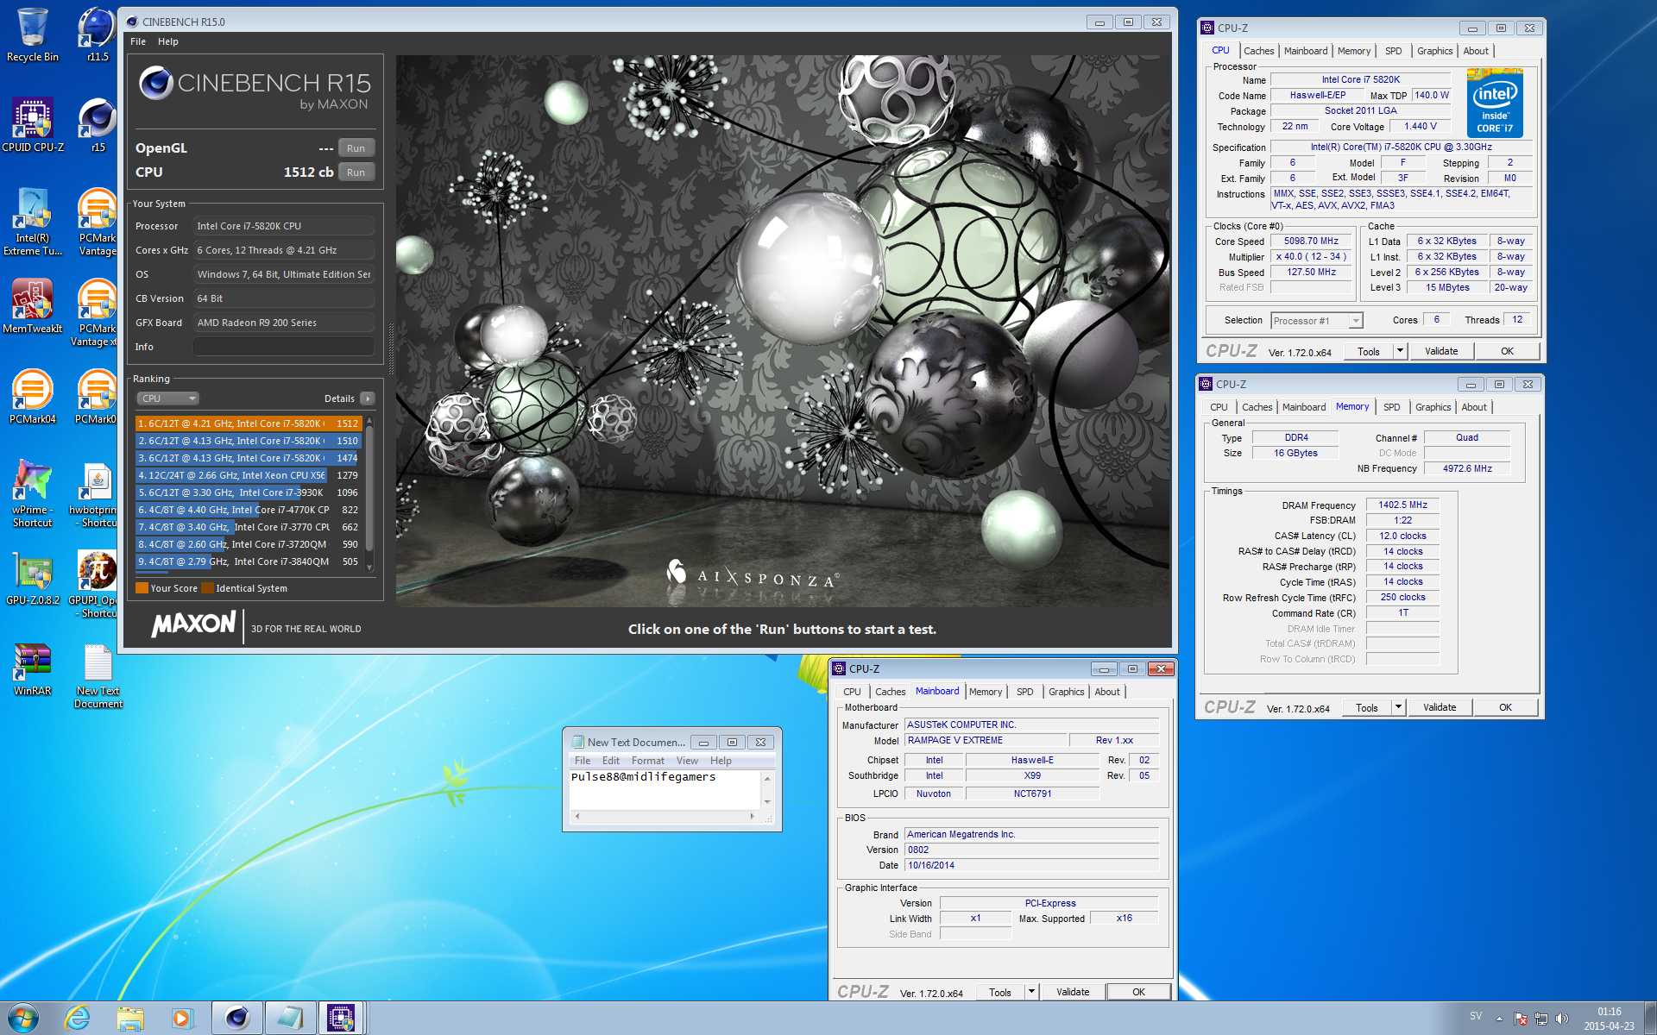Click the Action Center flag tray icon
The width and height of the screenshot is (1657, 1035).
click(1521, 1019)
